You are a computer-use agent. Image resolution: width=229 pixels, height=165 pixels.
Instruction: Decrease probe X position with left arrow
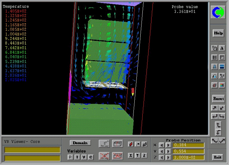(161, 145)
